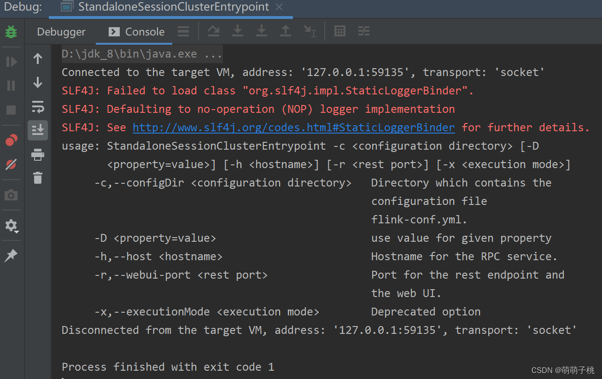This screenshot has width=602, height=379.
Task: Click the Rerun debug bug icon
Action: tap(11, 32)
